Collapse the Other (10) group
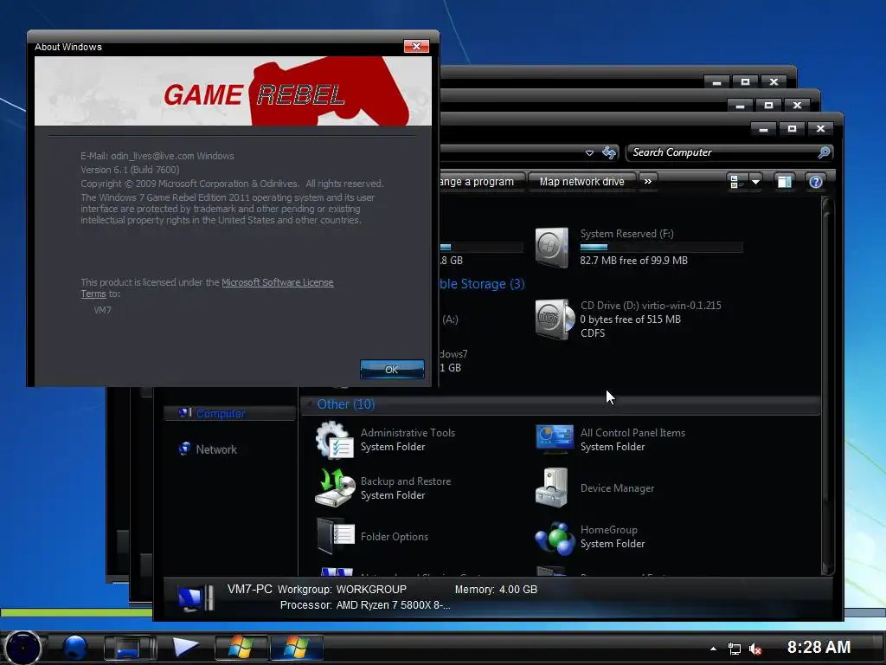 coord(309,404)
